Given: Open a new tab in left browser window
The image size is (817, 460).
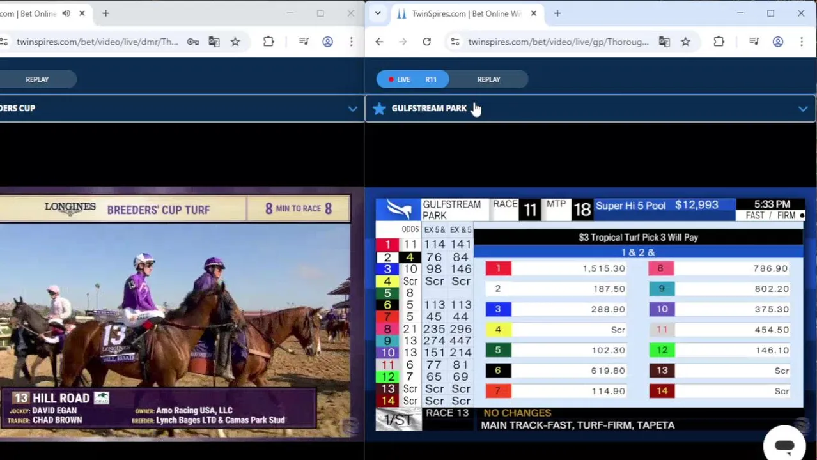Looking at the screenshot, I should [105, 13].
